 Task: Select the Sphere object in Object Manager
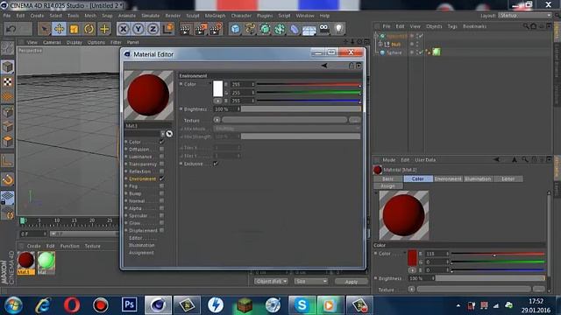tap(394, 52)
